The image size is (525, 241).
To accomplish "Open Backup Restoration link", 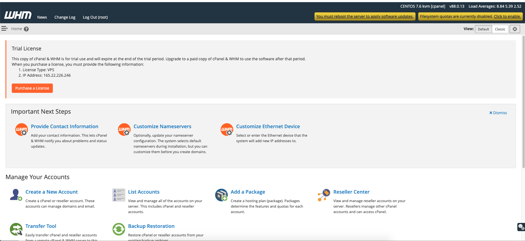I will pos(151,226).
